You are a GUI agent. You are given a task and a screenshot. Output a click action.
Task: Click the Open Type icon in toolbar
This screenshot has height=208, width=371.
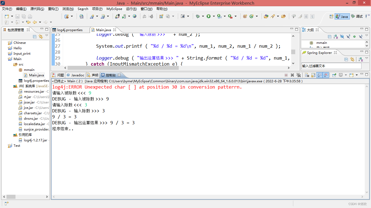pyautogui.click(x=266, y=16)
